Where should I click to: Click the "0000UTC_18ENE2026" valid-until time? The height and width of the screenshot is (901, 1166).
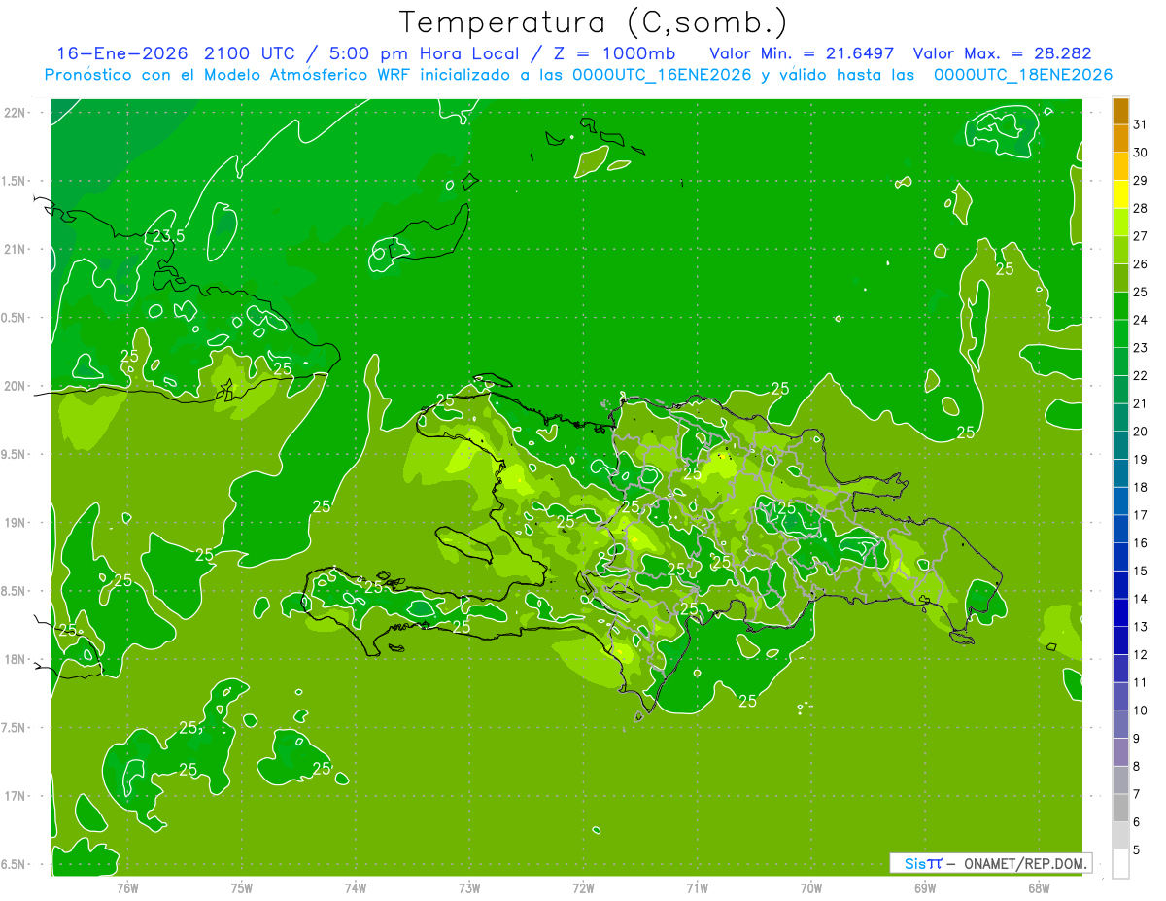click(x=1023, y=75)
